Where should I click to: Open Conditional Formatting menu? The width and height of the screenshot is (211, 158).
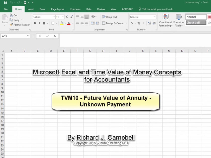pos(166,20)
